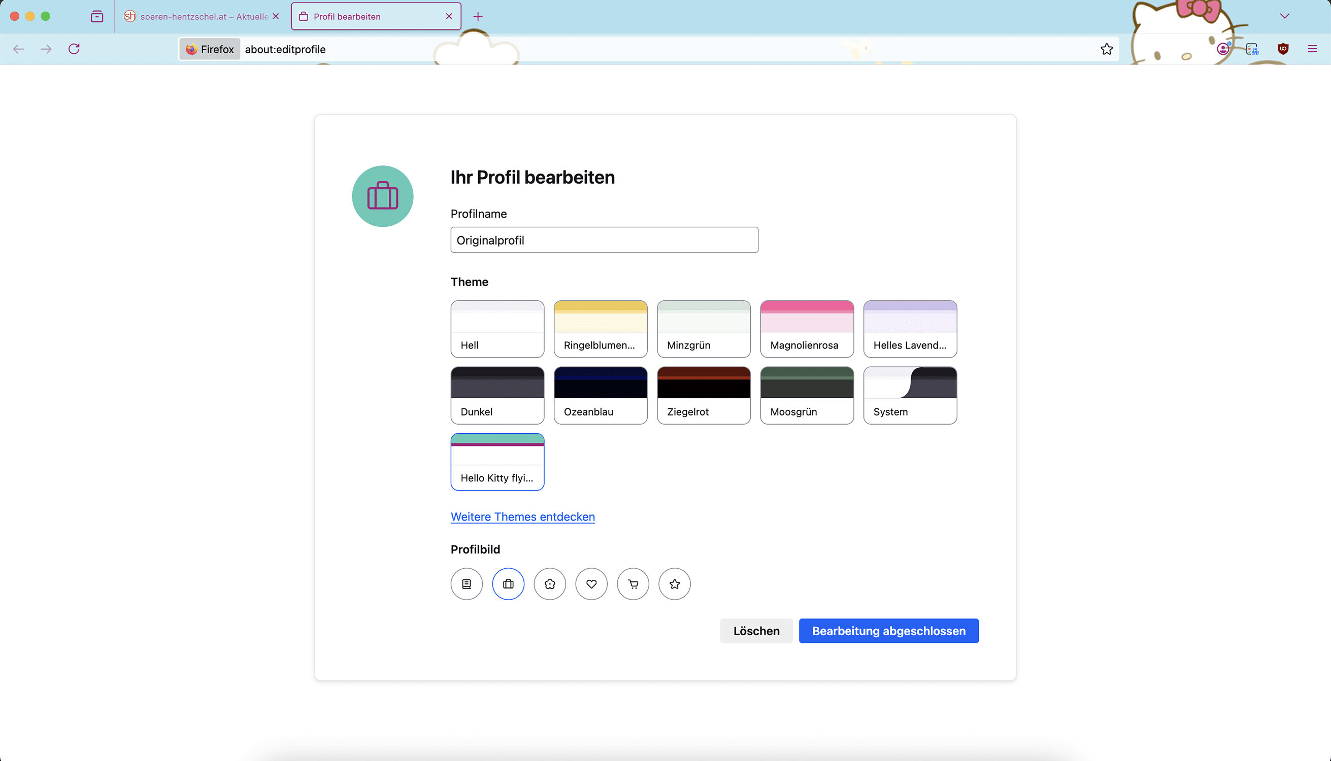Go back to the previous page
This screenshot has width=1331, height=761.
coord(18,49)
